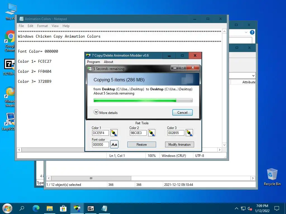This screenshot has height=214, width=286.
Task: Open Color 1 paintbrush color picker
Action: click(x=114, y=133)
